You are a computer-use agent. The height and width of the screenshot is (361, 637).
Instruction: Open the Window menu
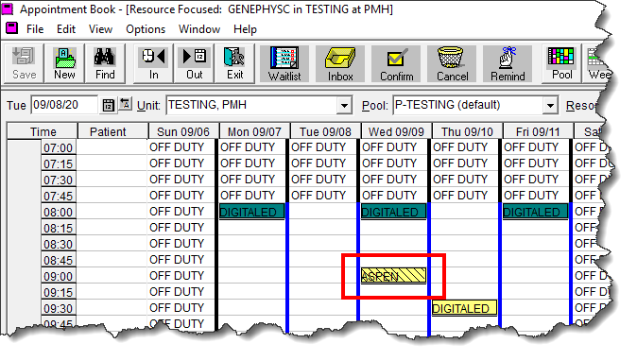pos(199,29)
